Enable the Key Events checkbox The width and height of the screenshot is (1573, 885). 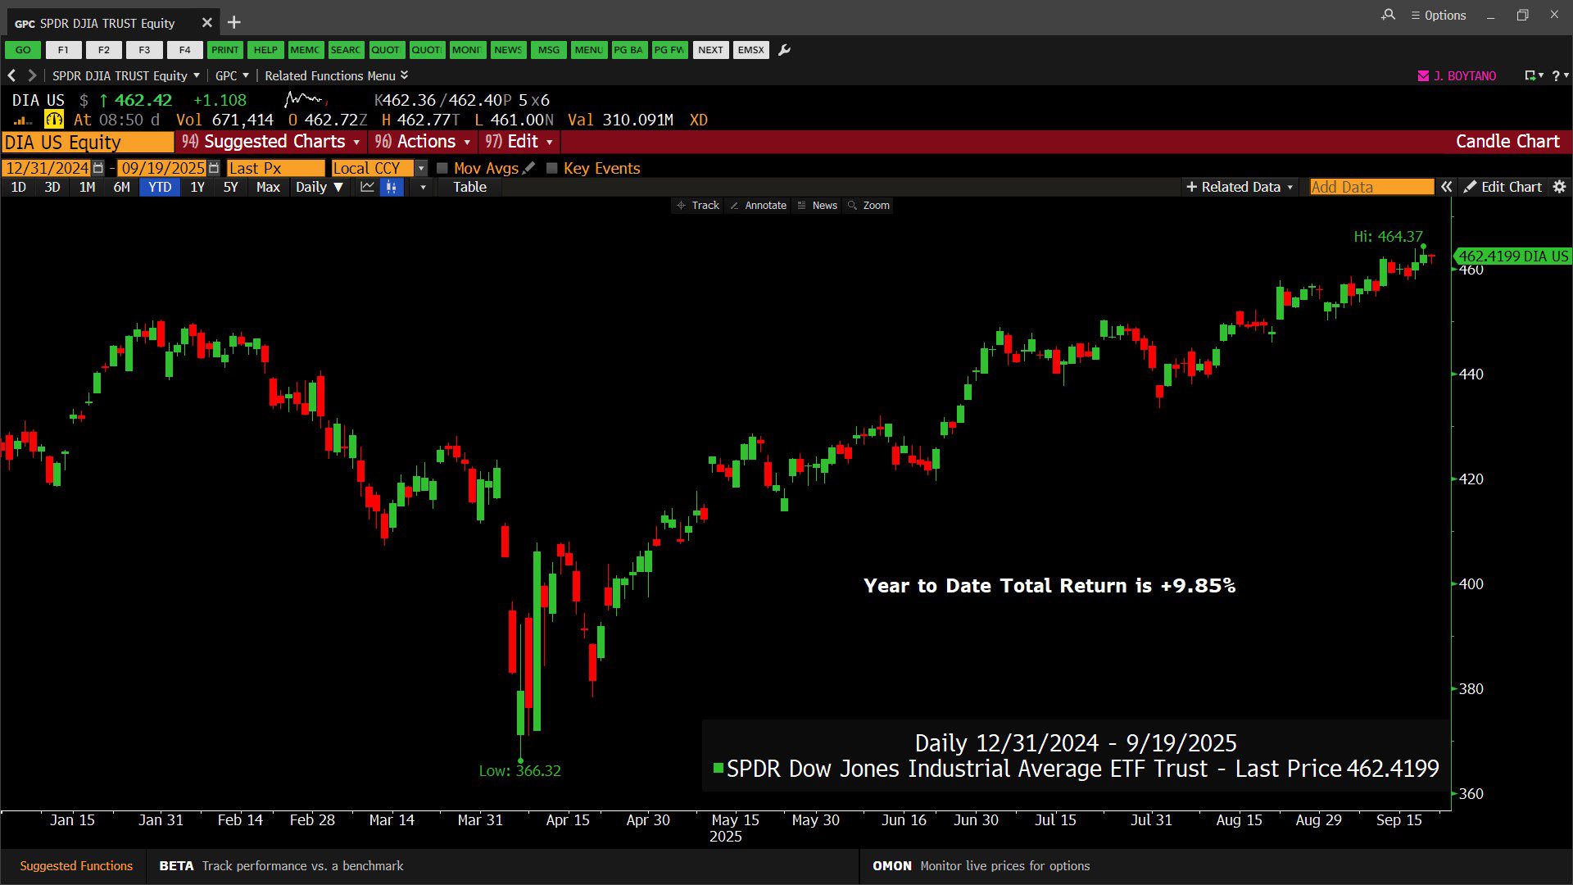tap(552, 168)
